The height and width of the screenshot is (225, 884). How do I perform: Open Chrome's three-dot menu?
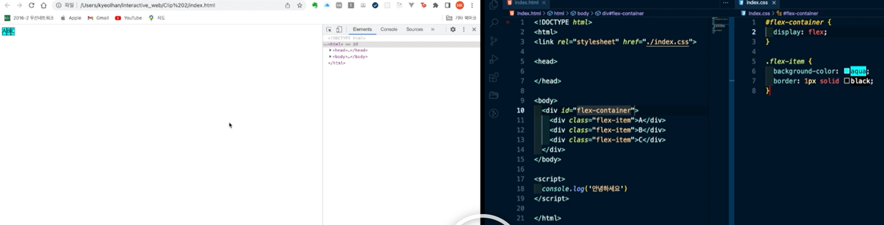tap(472, 5)
